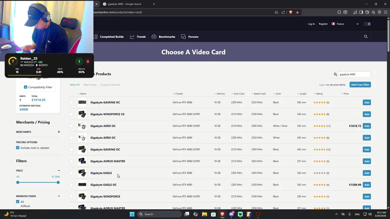Check ASRock manufacturer checkbox
390x219 pixels.
pos(18,206)
